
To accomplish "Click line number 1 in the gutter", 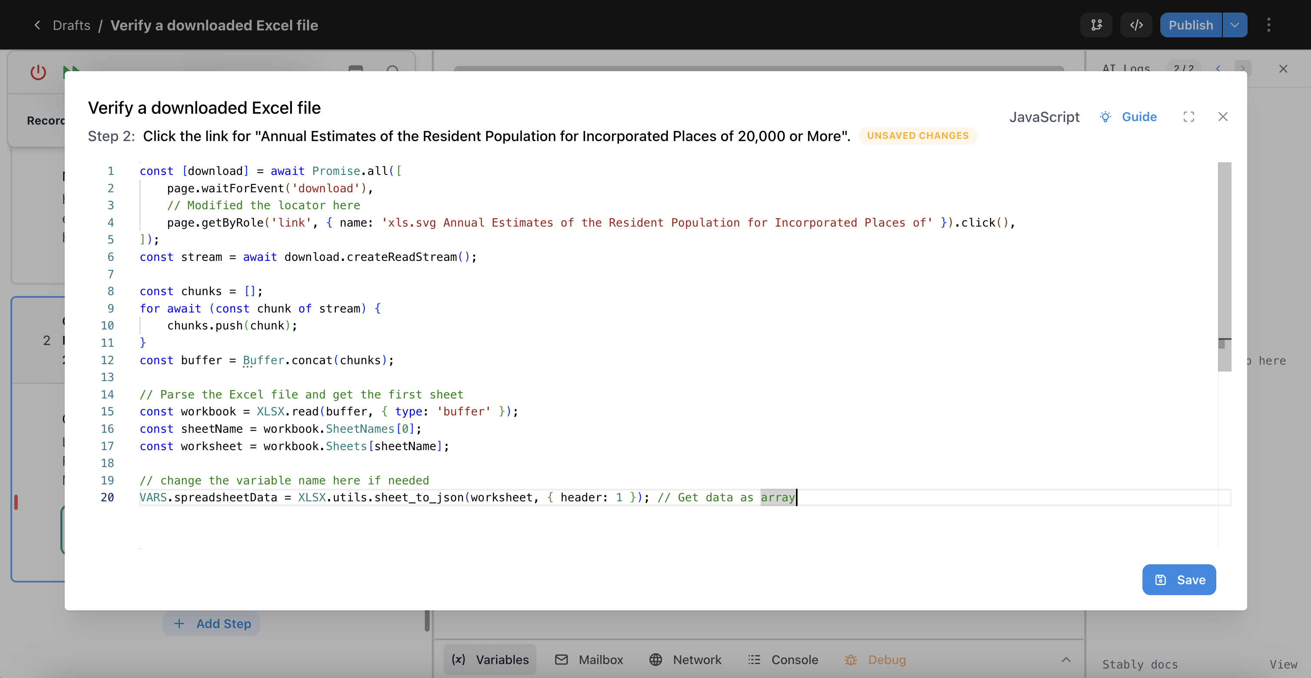I will click(x=110, y=171).
